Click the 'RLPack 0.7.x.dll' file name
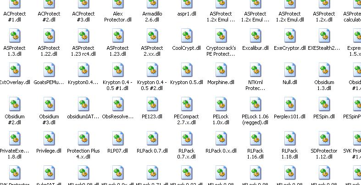361x185 pixels. [187, 154]
